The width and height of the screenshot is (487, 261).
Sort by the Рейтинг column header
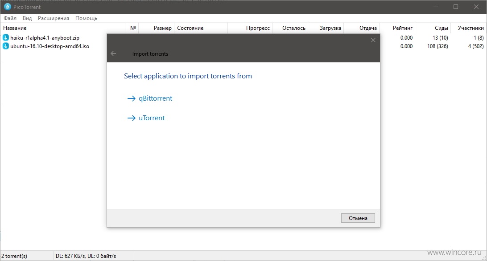(x=397, y=28)
